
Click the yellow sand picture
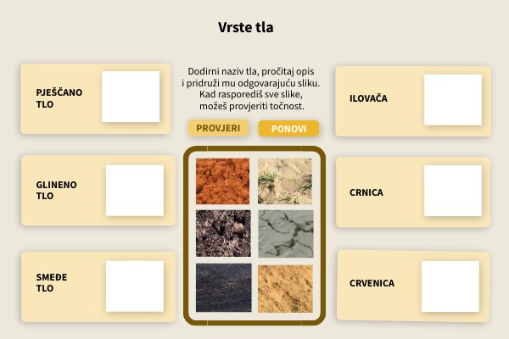click(285, 287)
